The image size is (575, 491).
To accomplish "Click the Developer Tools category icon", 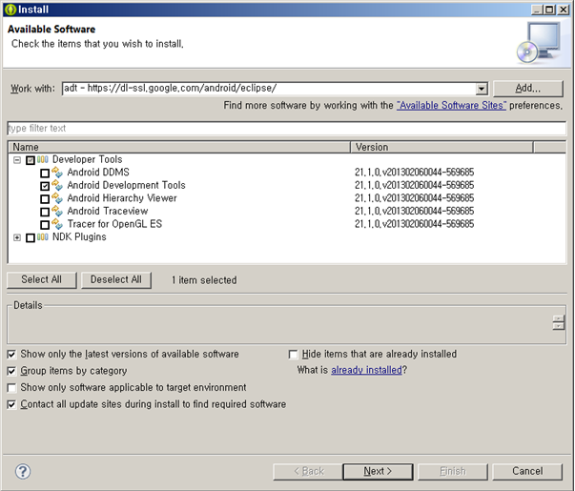I will [43, 159].
